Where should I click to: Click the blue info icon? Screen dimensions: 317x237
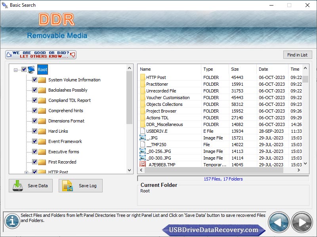tap(12, 221)
